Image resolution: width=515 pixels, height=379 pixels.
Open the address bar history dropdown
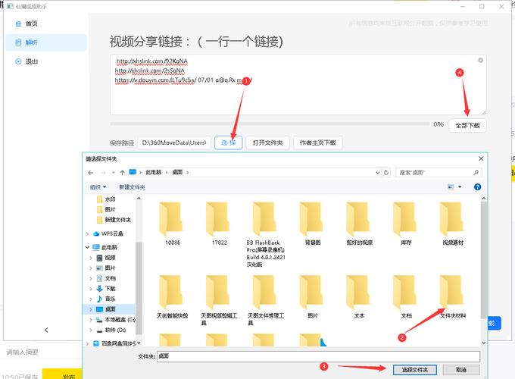click(x=377, y=173)
